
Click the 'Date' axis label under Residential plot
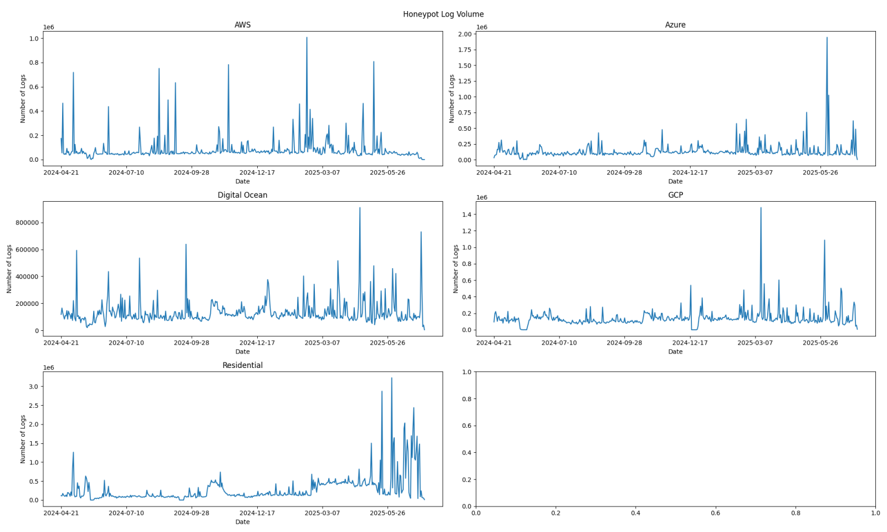pos(242,521)
